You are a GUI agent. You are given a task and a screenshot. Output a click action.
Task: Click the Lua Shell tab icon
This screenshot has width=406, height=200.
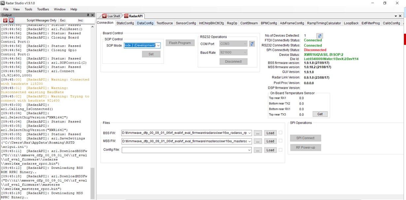point(105,16)
